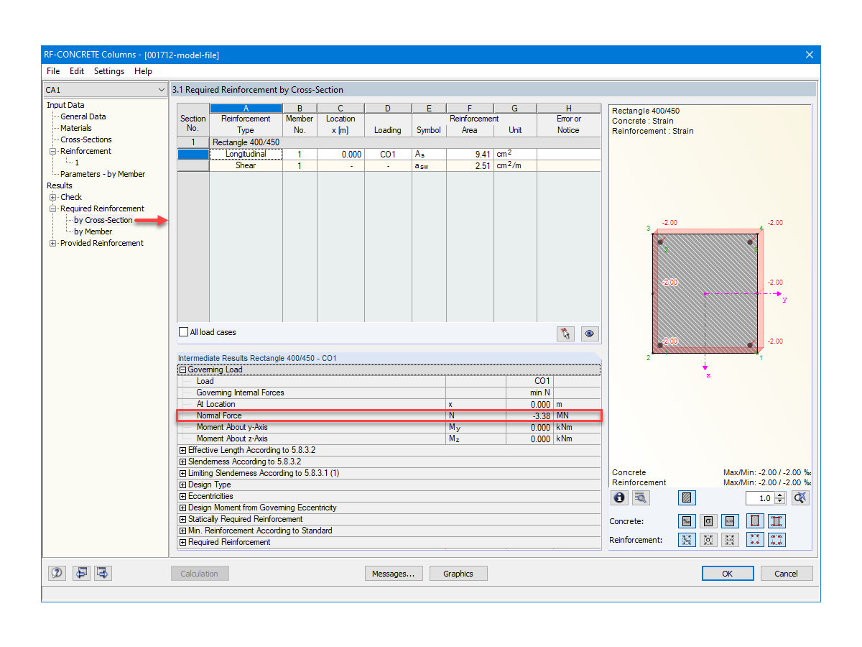Open the CA1 case selector dropdown

[161, 89]
